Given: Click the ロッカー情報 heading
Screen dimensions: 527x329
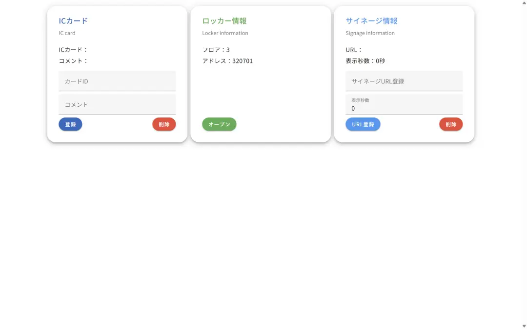Looking at the screenshot, I should pos(224,21).
